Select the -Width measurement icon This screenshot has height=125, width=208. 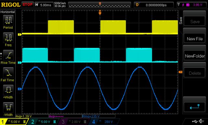click(x=8, y=107)
